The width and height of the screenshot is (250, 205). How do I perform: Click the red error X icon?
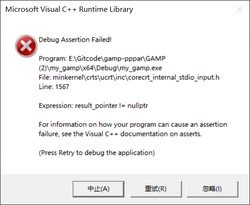(26, 46)
